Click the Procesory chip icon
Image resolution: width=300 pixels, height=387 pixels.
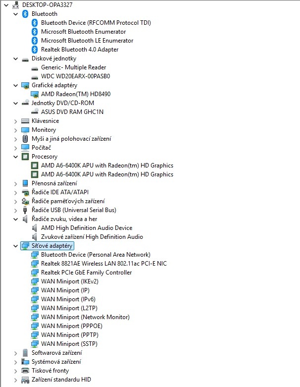[x=25, y=157]
